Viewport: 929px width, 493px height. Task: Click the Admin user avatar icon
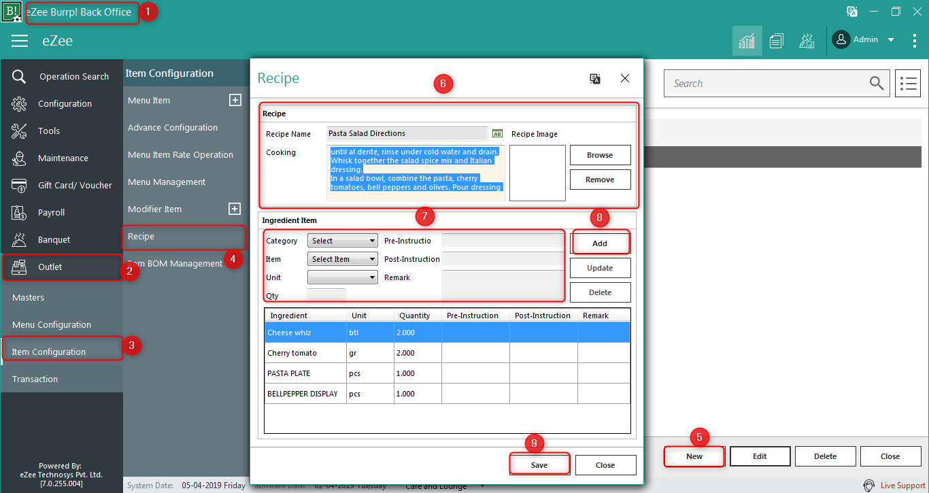[x=841, y=39]
